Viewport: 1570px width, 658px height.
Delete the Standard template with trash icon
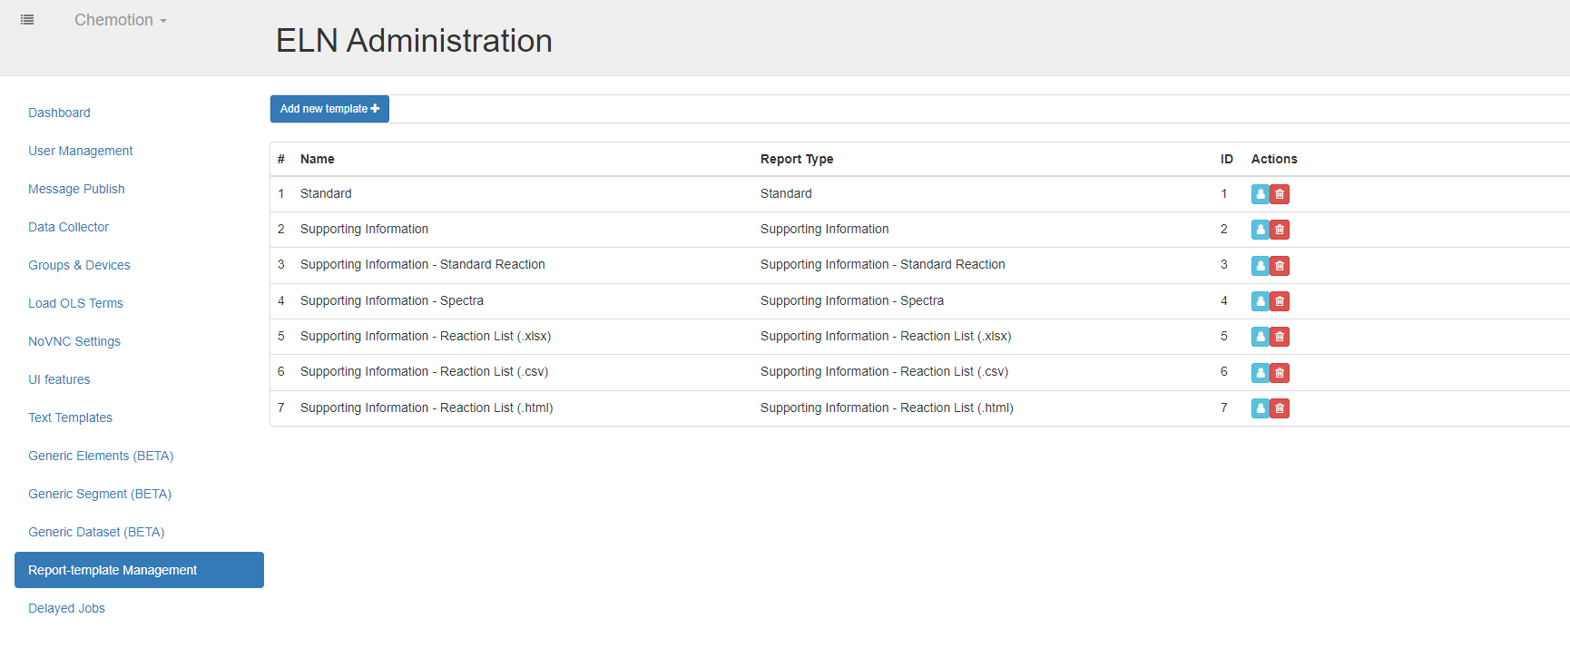click(x=1280, y=194)
